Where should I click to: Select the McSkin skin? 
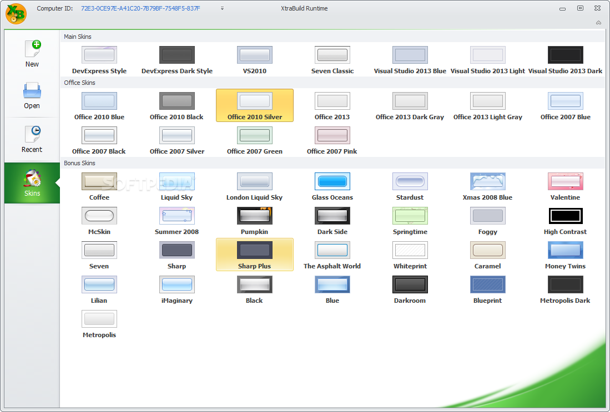coord(99,221)
